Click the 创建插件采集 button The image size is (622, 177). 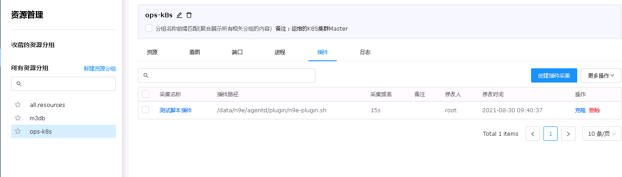pos(554,75)
